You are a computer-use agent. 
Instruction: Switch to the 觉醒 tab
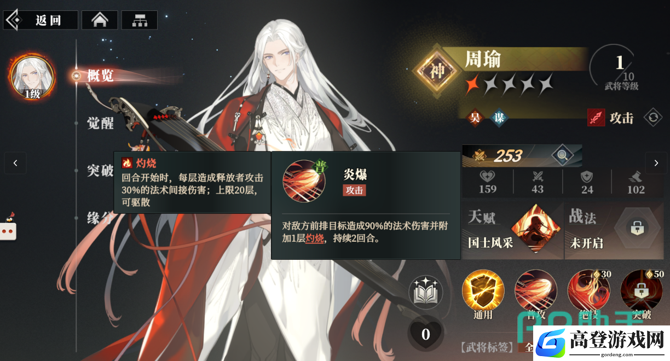pyautogui.click(x=100, y=123)
